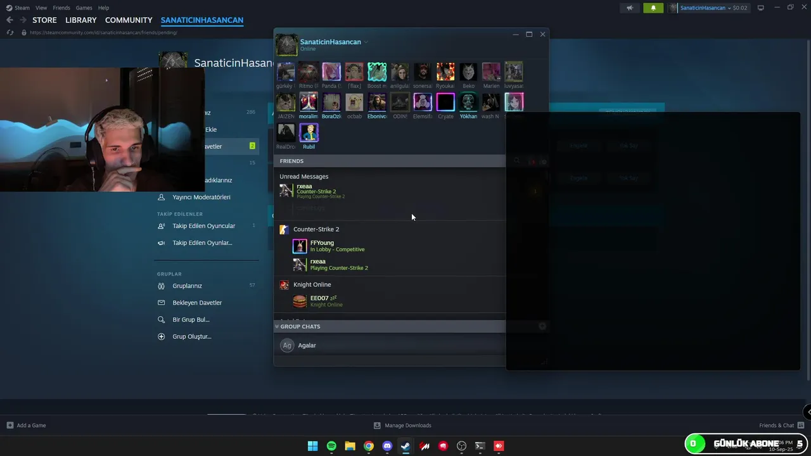811x456 pixels.
Task: Select the Ebonivor favorite avatar
Action: [x=377, y=102]
